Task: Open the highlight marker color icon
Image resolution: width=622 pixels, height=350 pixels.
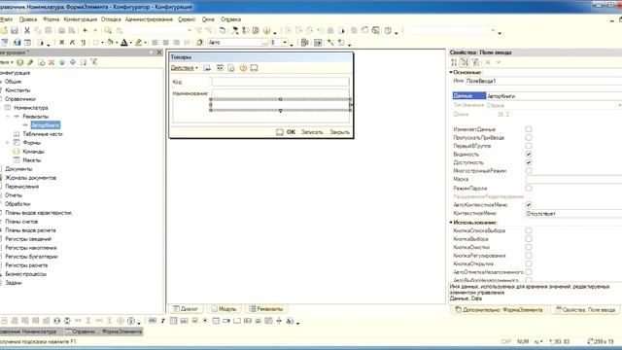Action: tap(138, 43)
